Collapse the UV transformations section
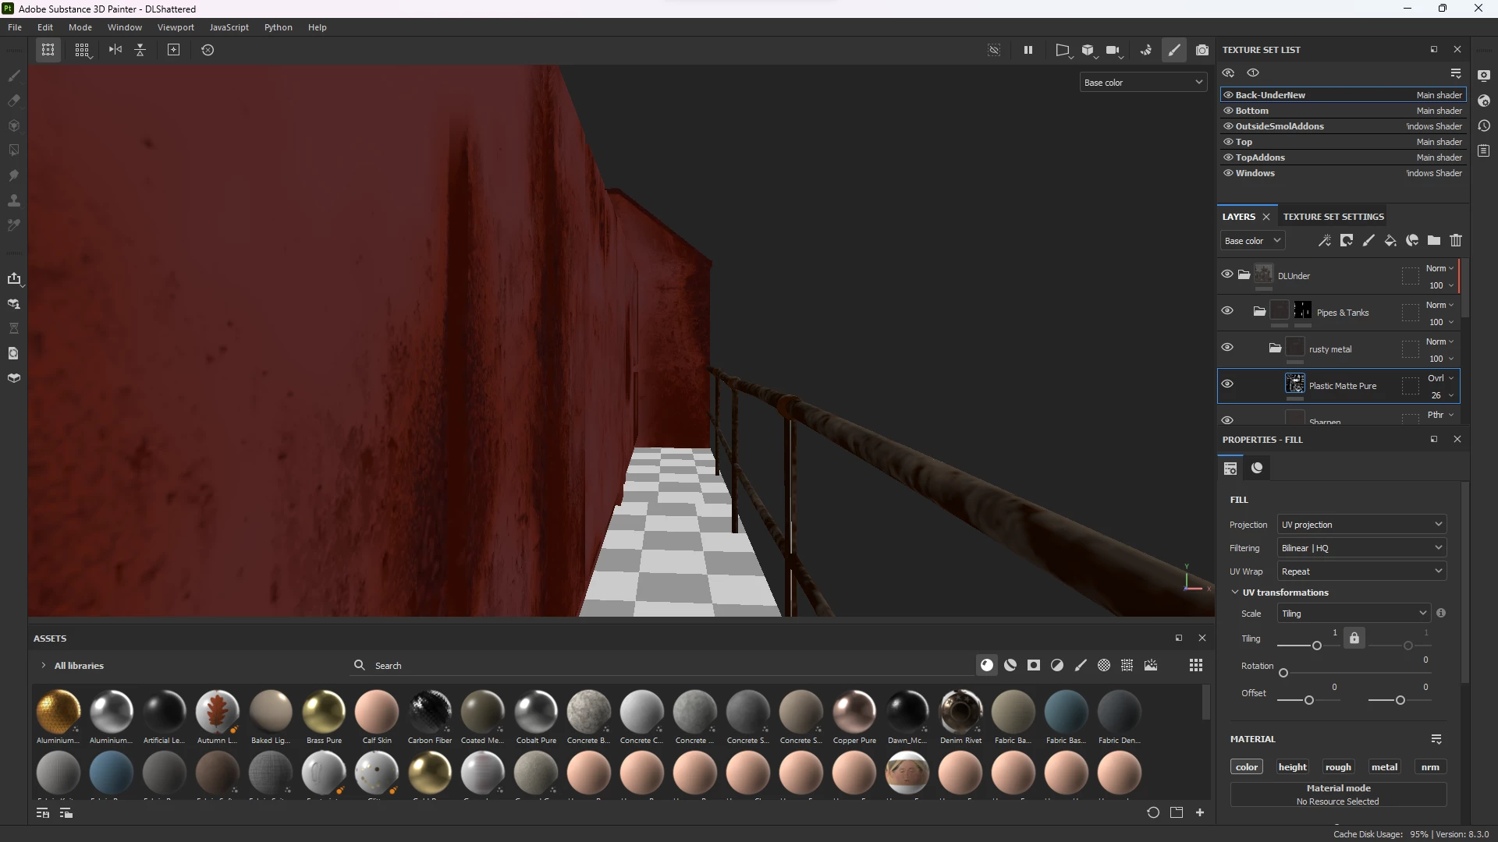The height and width of the screenshot is (842, 1498). [1235, 593]
